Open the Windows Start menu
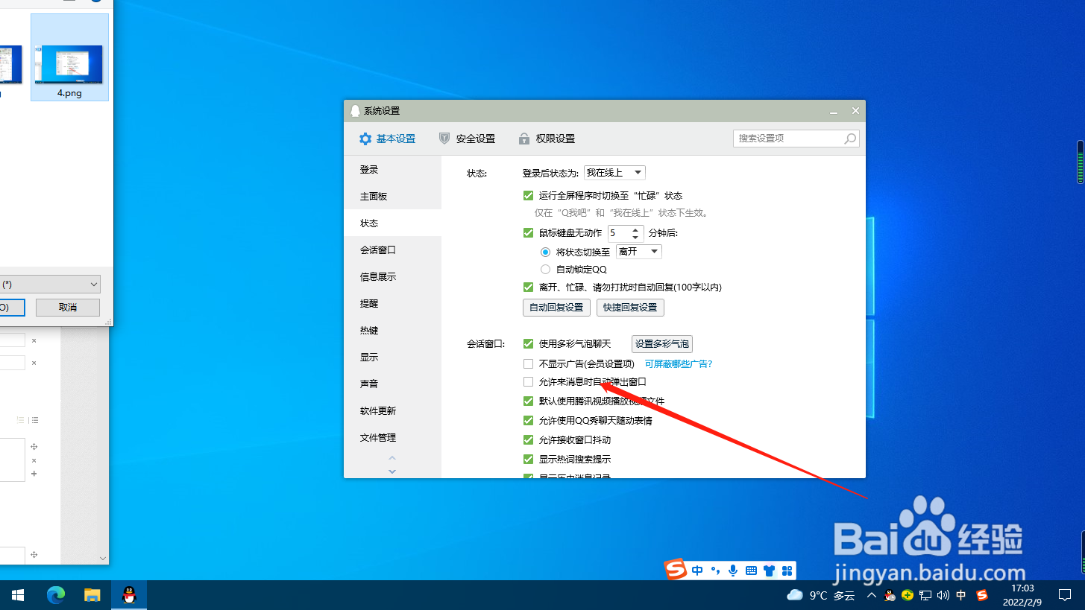Screen dimensions: 1085x610 coord(18,595)
